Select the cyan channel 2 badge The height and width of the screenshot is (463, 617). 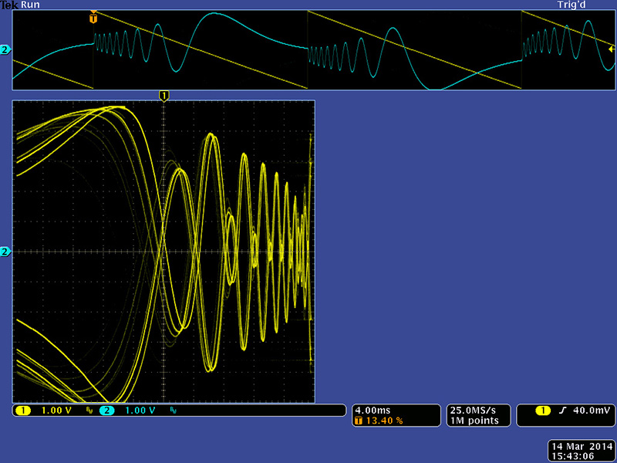coord(107,411)
